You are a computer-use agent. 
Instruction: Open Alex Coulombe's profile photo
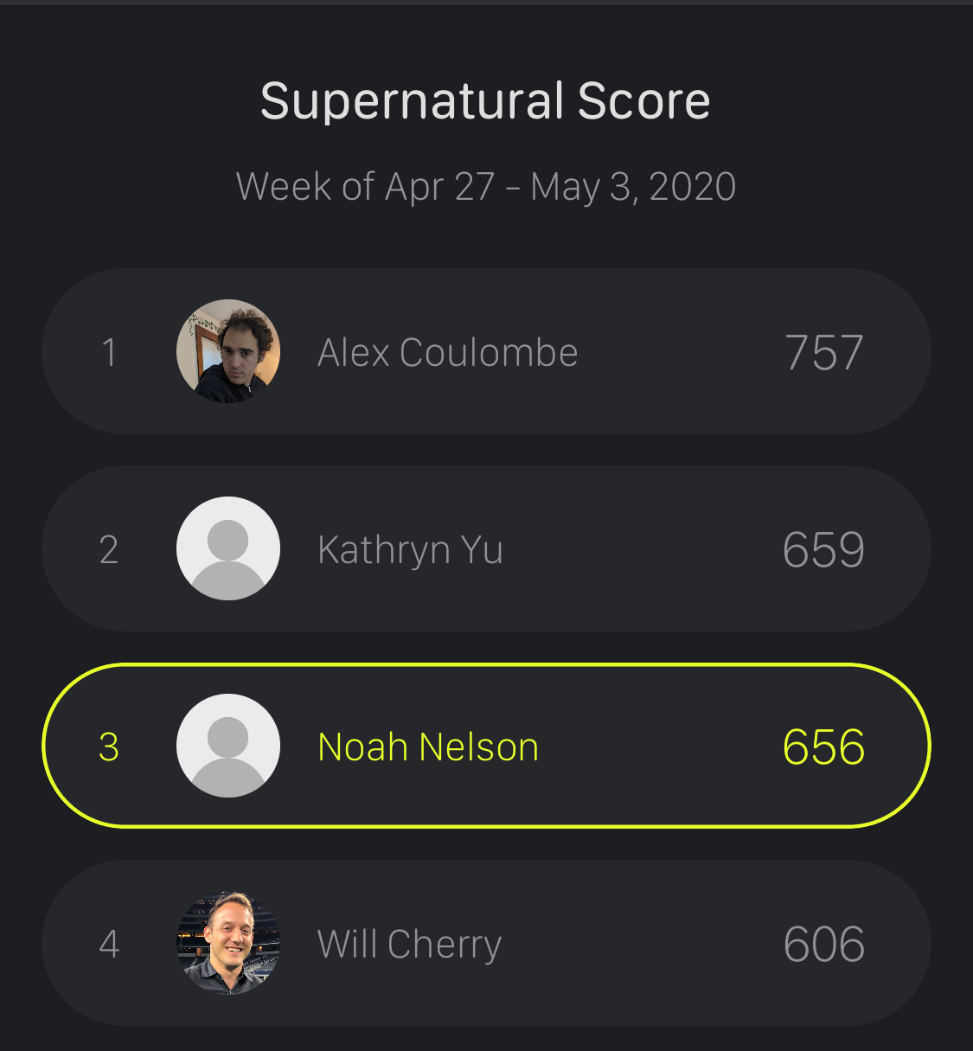pos(228,351)
